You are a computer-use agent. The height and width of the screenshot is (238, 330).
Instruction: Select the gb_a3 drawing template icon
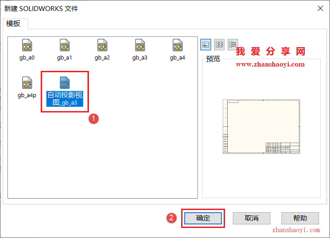pyautogui.click(x=140, y=45)
